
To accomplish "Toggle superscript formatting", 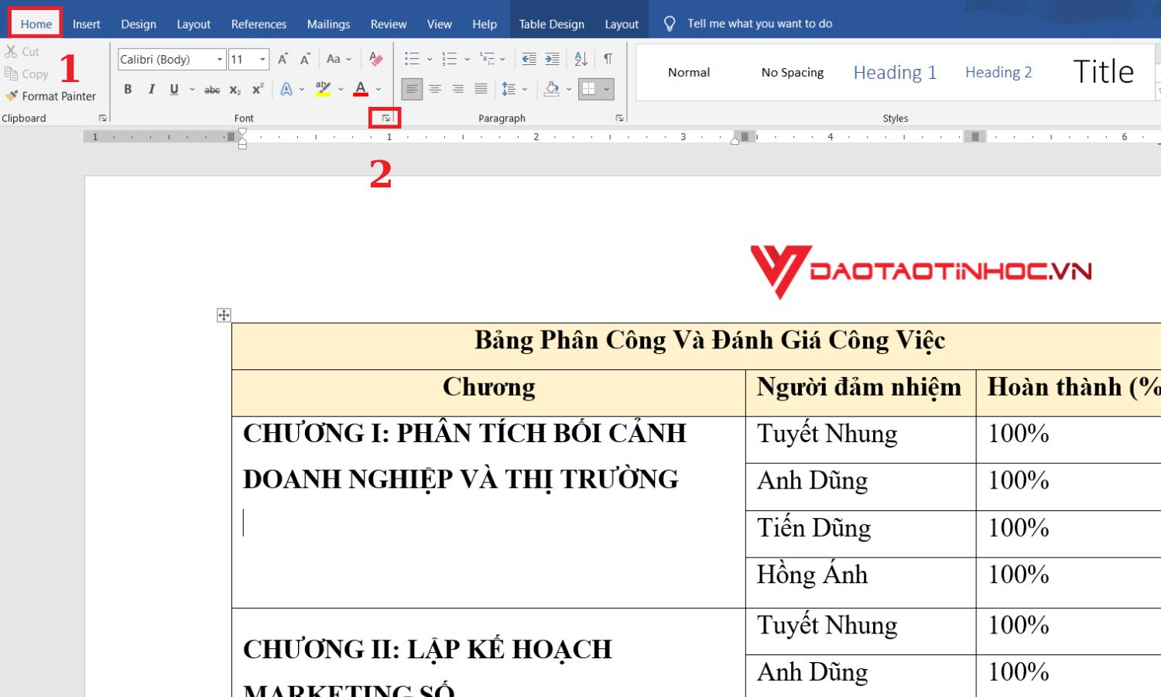I will (x=256, y=89).
